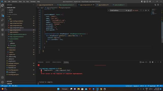Open the Explorer view in activity bar
This screenshot has width=163, height=91.
(x=2, y=5)
